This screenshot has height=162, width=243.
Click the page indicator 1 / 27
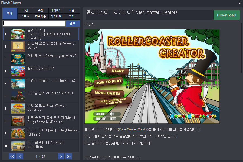[x=40, y=156]
